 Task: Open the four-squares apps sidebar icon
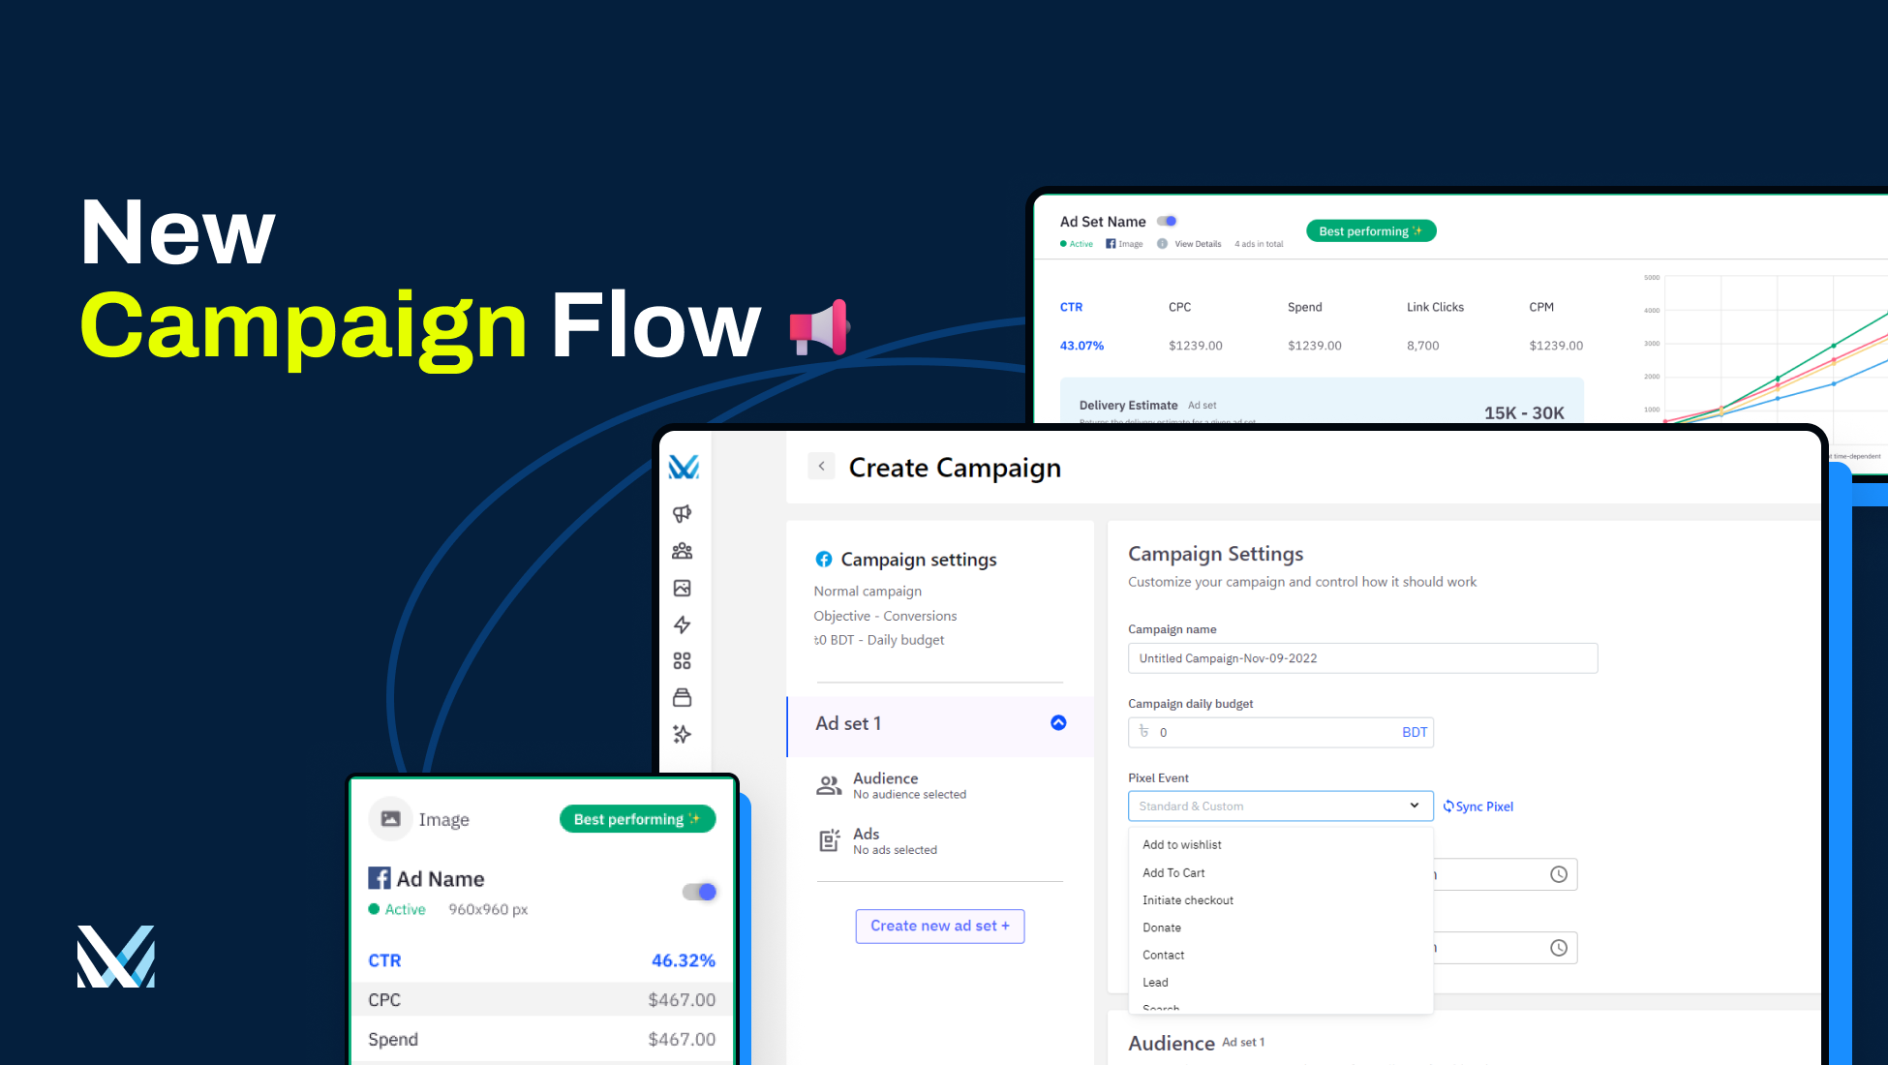(683, 661)
